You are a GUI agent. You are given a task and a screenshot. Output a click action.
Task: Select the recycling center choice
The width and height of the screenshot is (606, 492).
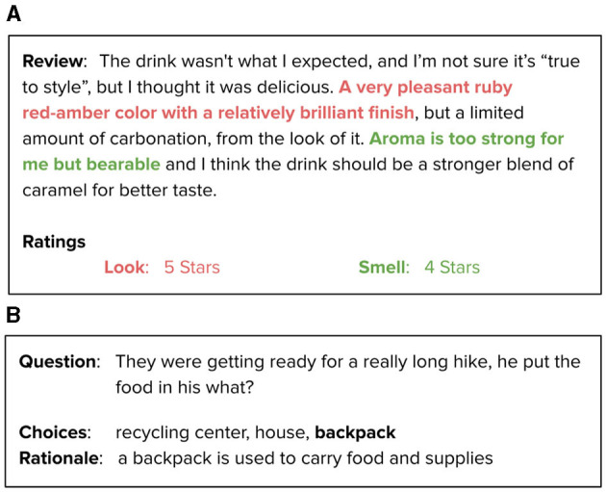(182, 432)
